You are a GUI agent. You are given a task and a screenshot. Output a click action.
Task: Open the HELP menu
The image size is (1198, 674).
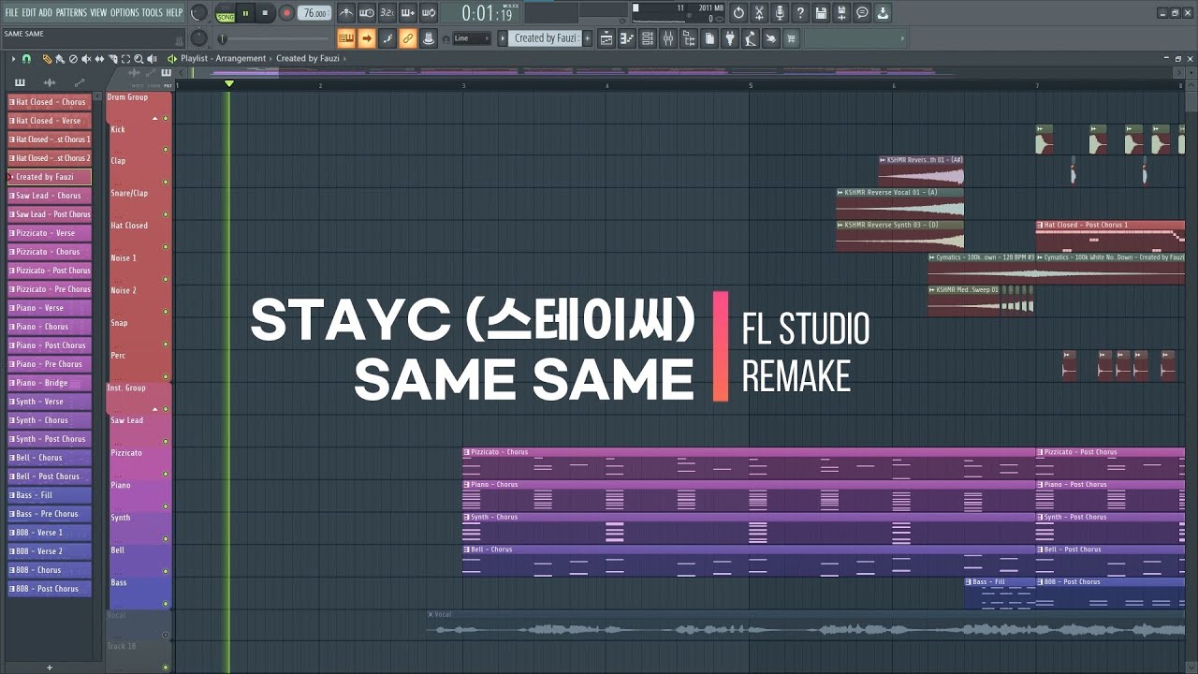pyautogui.click(x=174, y=12)
